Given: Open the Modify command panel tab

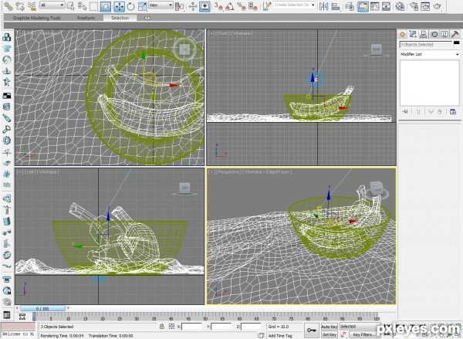Looking at the screenshot, I should point(413,34).
